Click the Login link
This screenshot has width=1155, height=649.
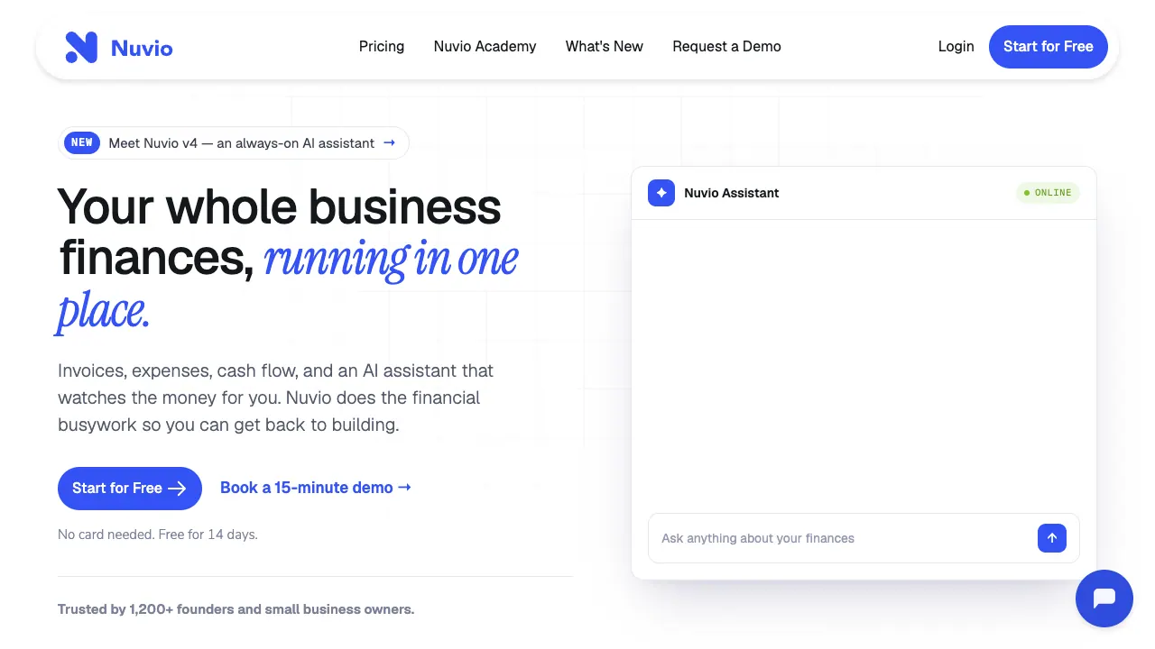click(x=956, y=47)
